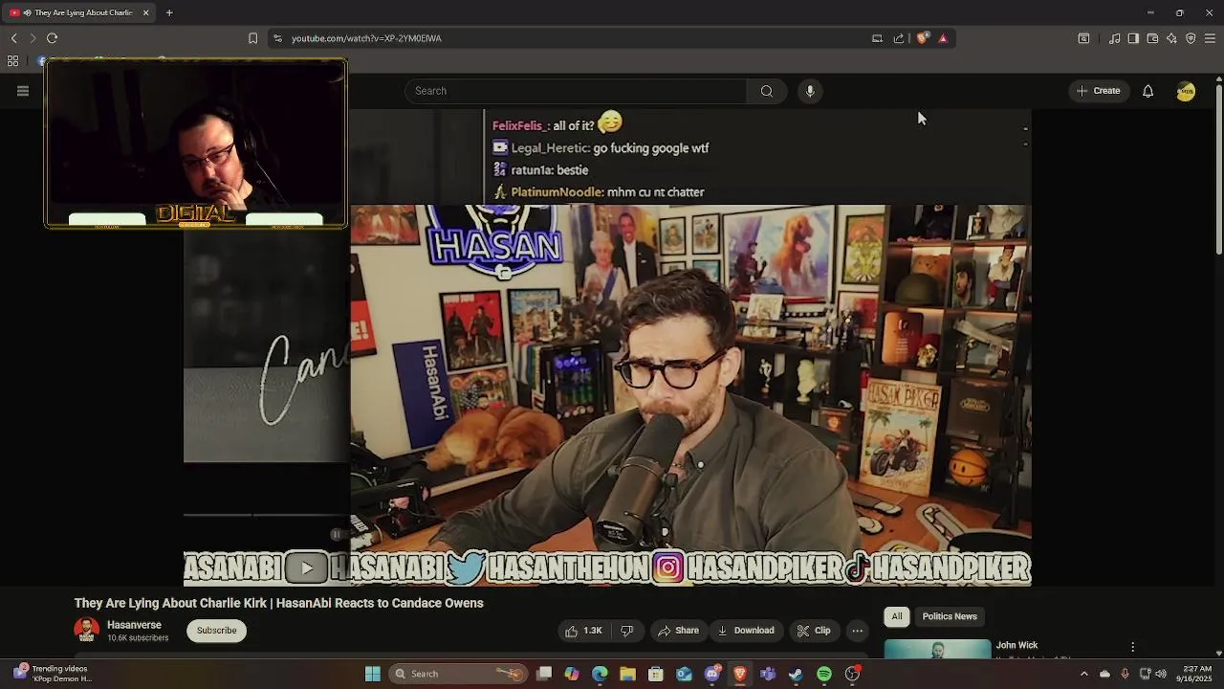Bookmark this page with the bookmark icon
Viewport: 1224px width, 689px height.
coord(252,38)
